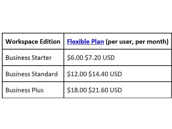Click the word "Plus" in the table

tap(38, 90)
